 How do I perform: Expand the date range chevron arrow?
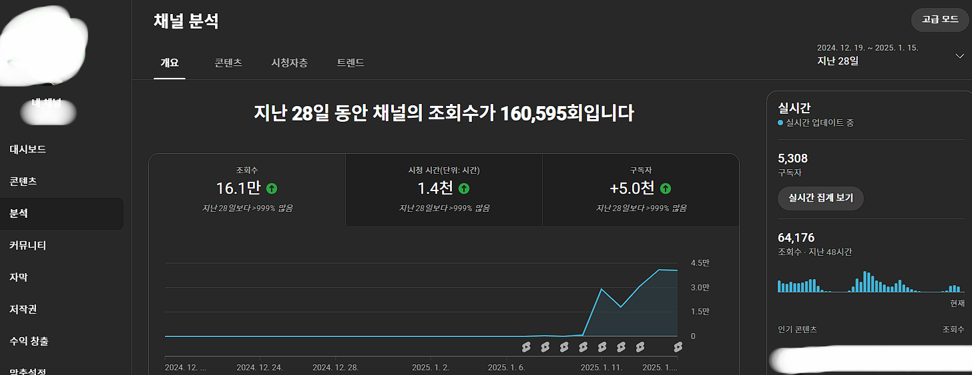pyautogui.click(x=959, y=56)
